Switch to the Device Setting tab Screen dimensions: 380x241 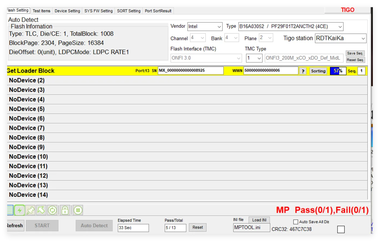(67, 11)
